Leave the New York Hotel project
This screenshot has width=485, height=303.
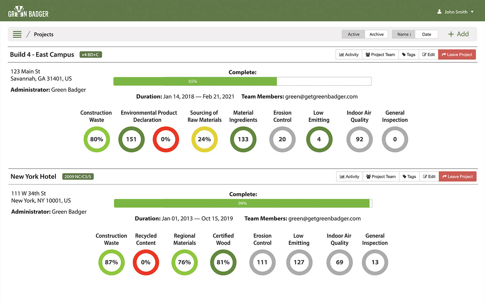pos(457,176)
